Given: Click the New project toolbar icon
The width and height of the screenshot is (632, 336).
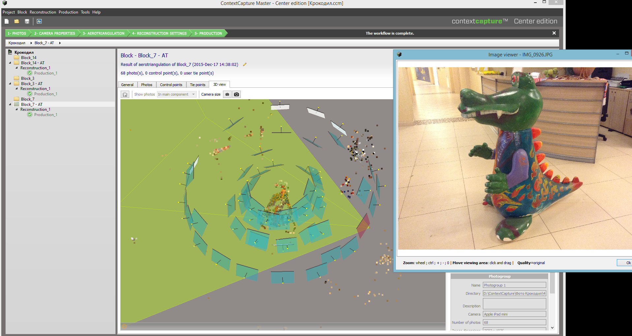Looking at the screenshot, I should point(7,21).
